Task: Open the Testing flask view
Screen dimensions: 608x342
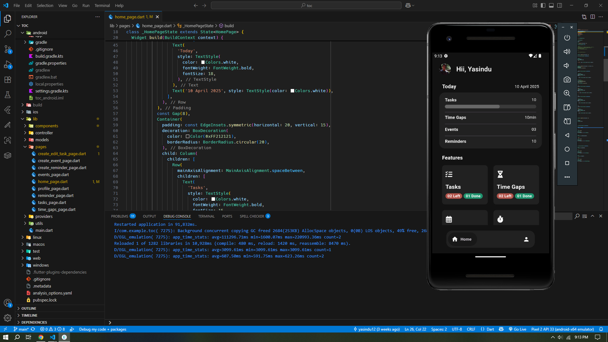Action: tap(8, 95)
